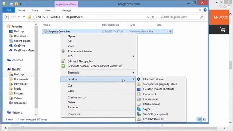Switch to Large icons view in status bar
This screenshot has width=233, height=131.
click(x=204, y=119)
